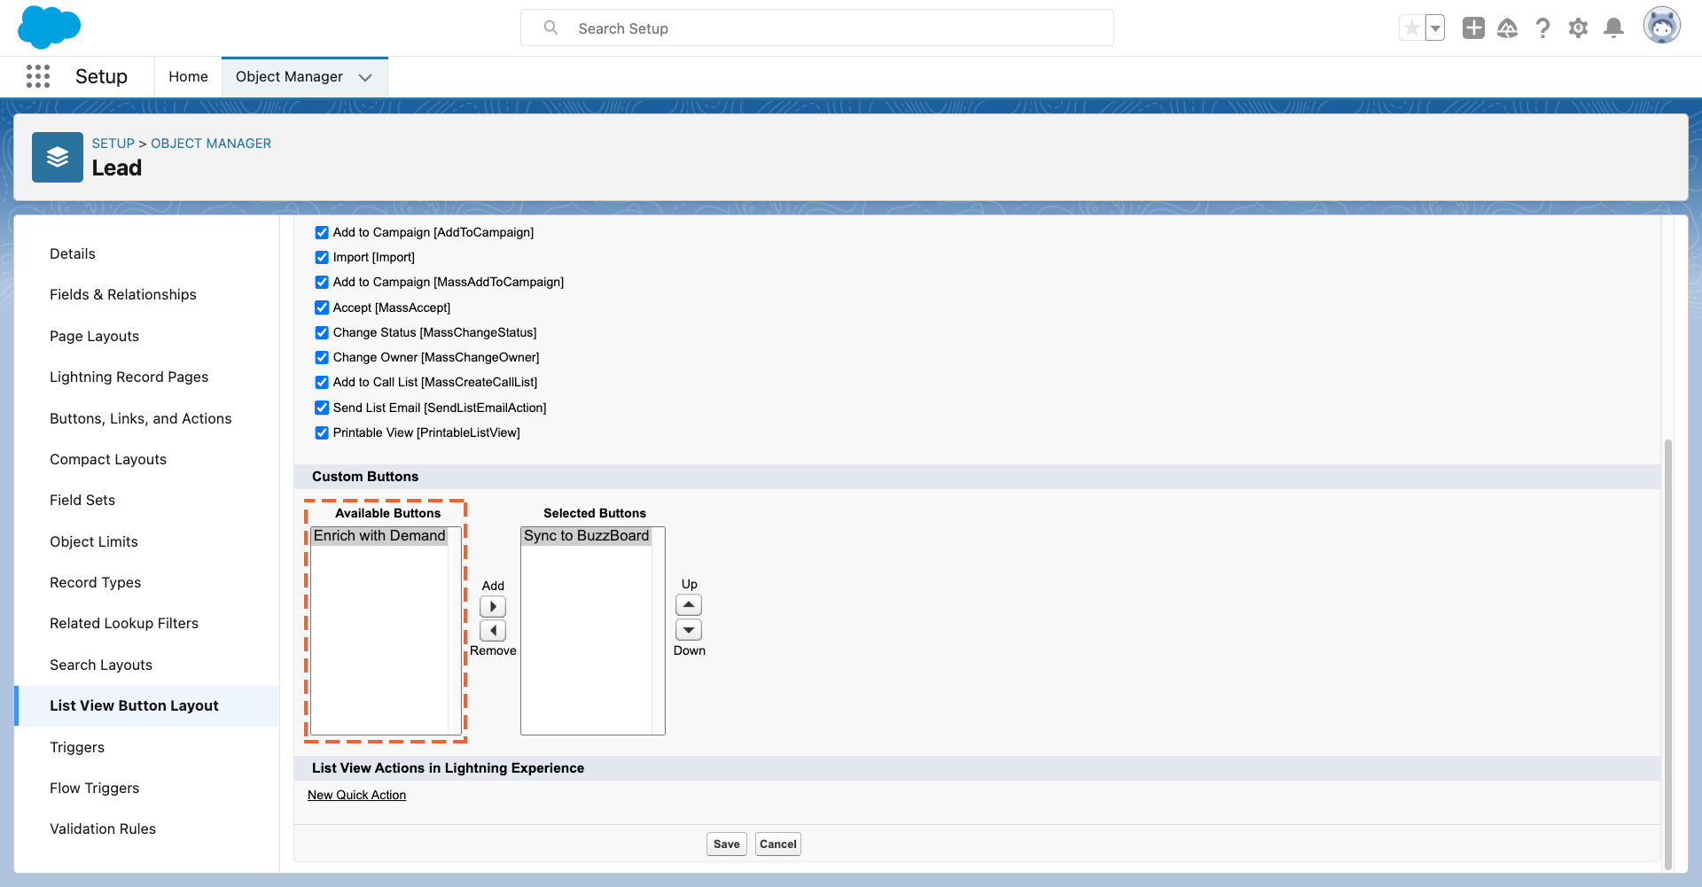This screenshot has width=1702, height=887.
Task: Click the search magnifier icon
Action: click(551, 28)
